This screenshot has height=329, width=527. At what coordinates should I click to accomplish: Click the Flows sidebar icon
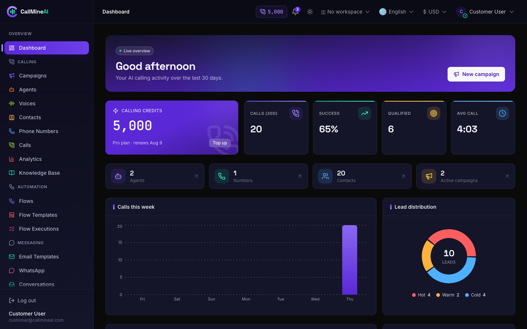click(x=12, y=201)
